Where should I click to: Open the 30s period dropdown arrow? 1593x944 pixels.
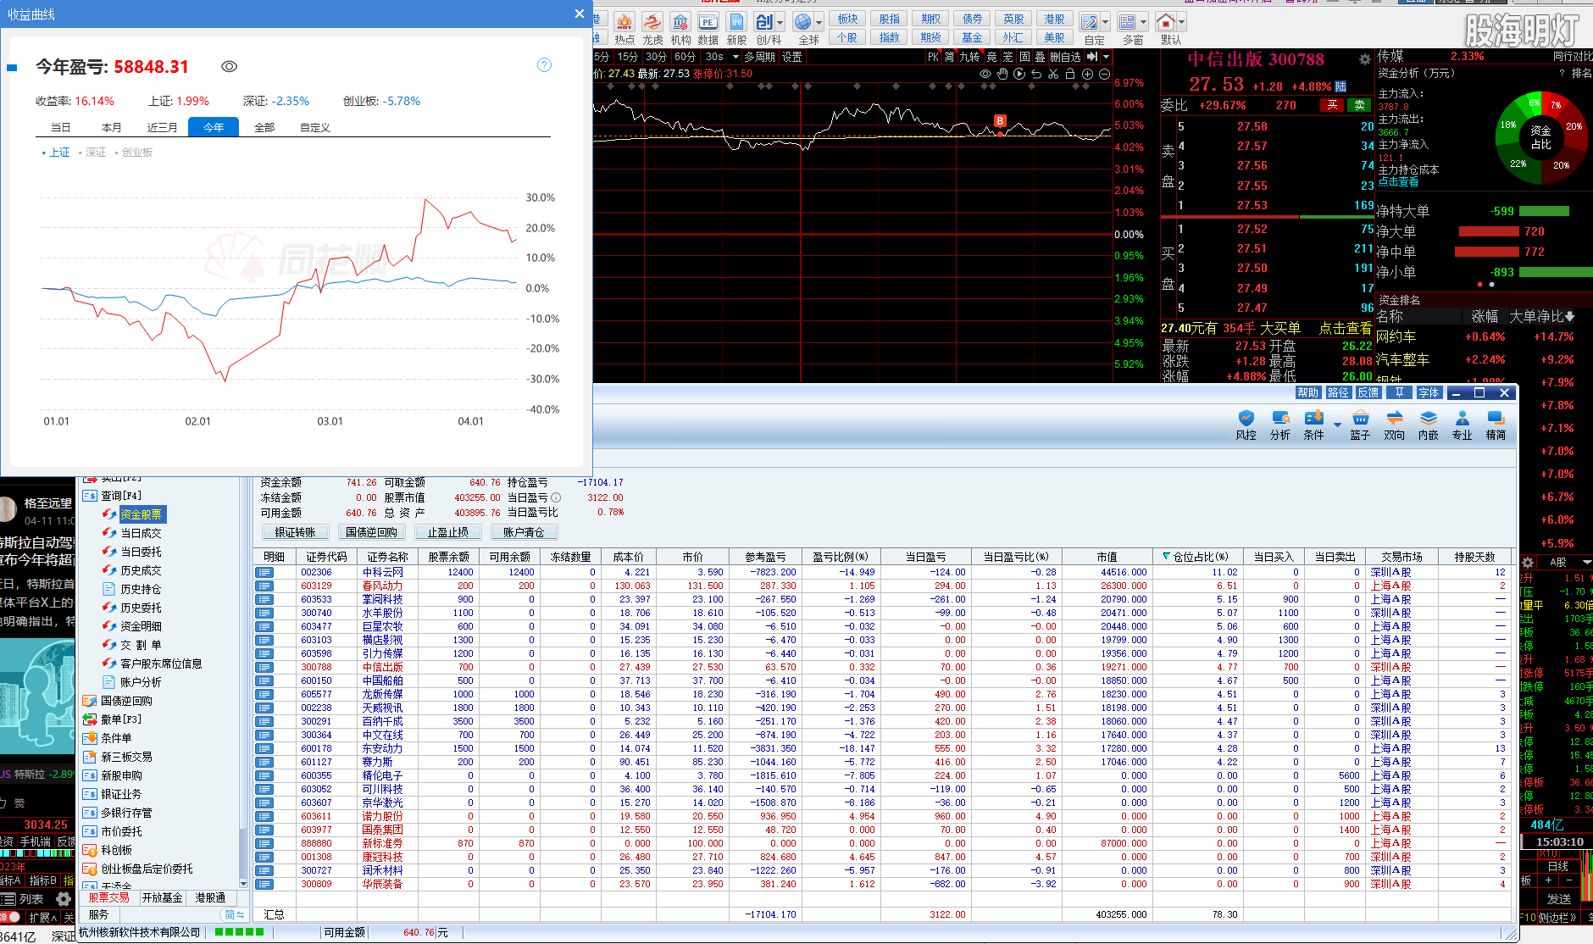735,57
